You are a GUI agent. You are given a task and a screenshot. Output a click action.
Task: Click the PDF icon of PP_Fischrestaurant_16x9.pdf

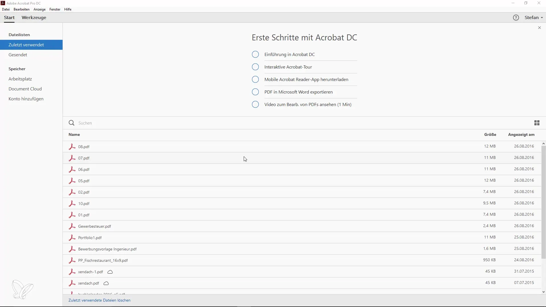point(72,260)
